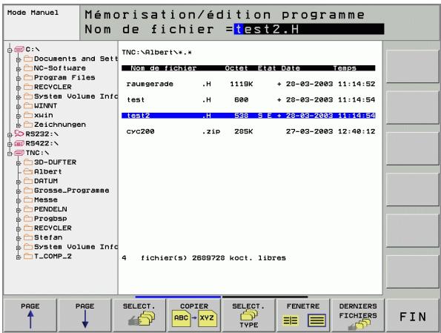This screenshot has width=441, height=333.
Task: Click the PENDELN folder icon
Action: (28, 209)
